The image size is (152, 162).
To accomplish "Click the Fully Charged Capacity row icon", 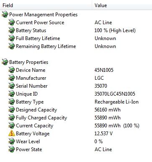I will coord(12,117).
